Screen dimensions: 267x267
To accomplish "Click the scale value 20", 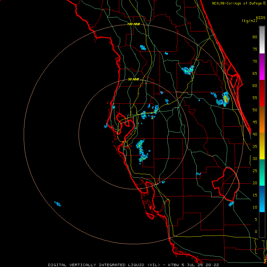I will (x=255, y=183).
